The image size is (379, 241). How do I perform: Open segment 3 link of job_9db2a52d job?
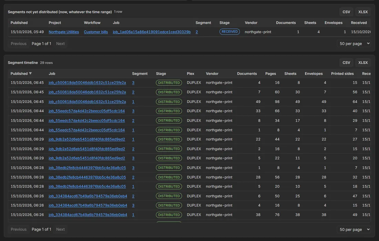133,158
